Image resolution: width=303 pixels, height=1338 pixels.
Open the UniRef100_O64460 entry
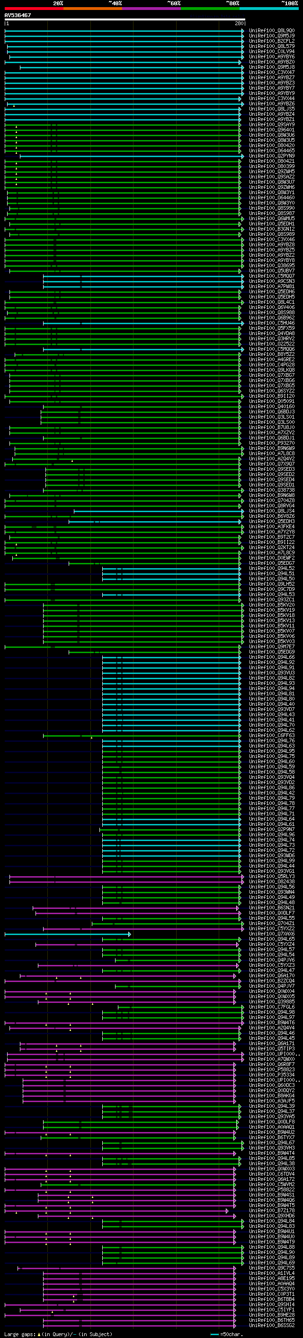coord(272,198)
